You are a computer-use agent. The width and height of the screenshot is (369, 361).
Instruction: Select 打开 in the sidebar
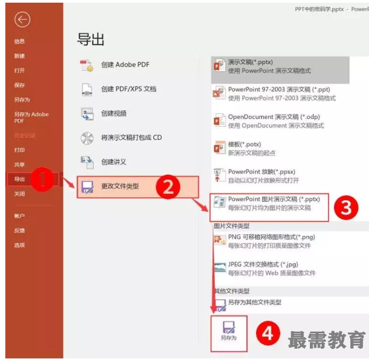[x=19, y=71]
